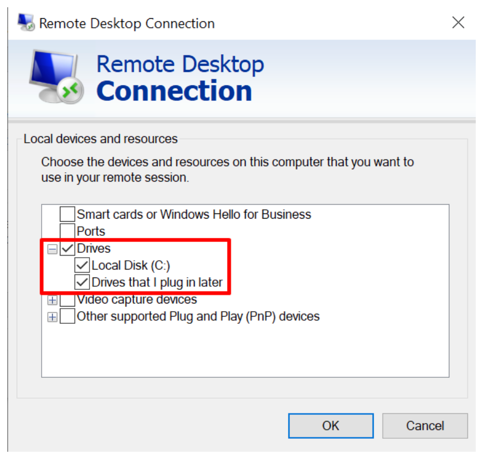Confirm settings with the OK button

click(x=331, y=426)
